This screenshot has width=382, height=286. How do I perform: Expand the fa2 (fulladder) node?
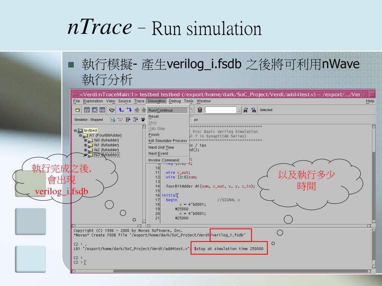pyautogui.click(x=85, y=150)
